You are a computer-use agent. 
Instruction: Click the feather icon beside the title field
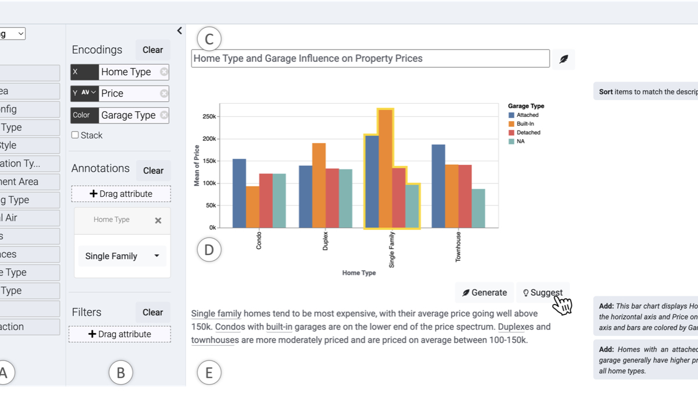563,59
